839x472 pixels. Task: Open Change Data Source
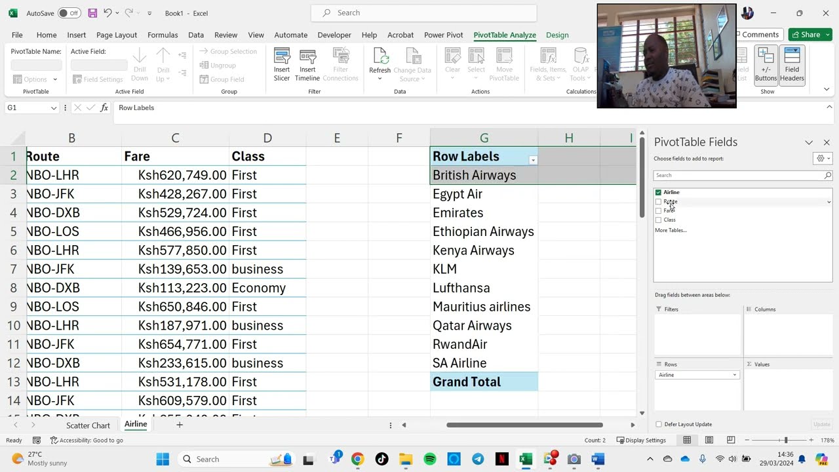pos(412,65)
